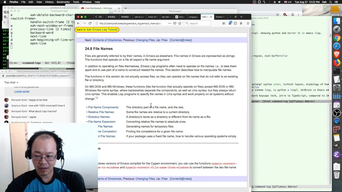Toggle Firefox sidebar view
The image size is (342, 192).
point(235,23)
